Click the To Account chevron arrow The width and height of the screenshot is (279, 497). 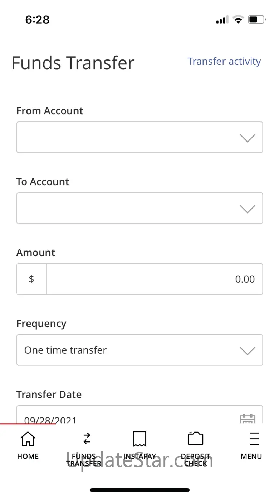pos(247,209)
